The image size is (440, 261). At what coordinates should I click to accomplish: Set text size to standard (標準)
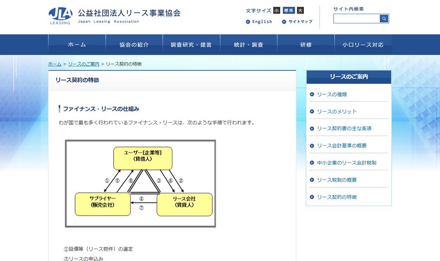coord(288,11)
